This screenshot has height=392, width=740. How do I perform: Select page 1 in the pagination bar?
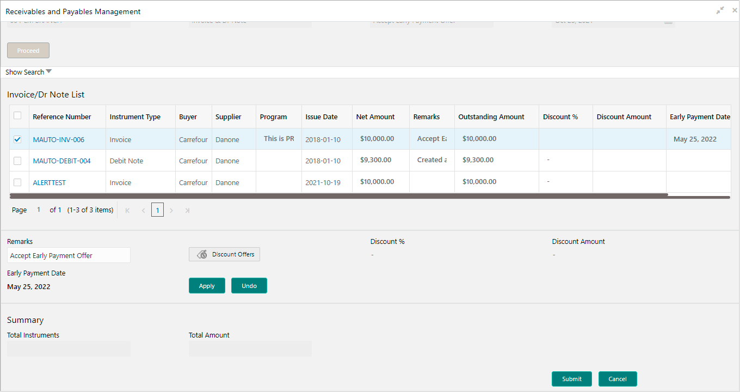(157, 210)
